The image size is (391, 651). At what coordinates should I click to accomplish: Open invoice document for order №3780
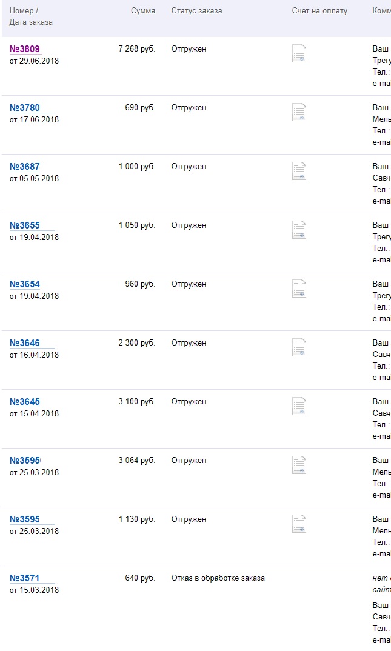point(299,112)
